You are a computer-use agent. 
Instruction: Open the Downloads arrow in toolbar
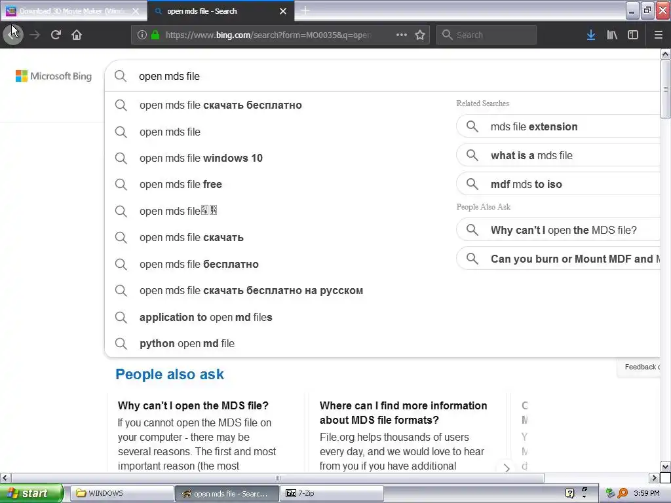tap(591, 35)
